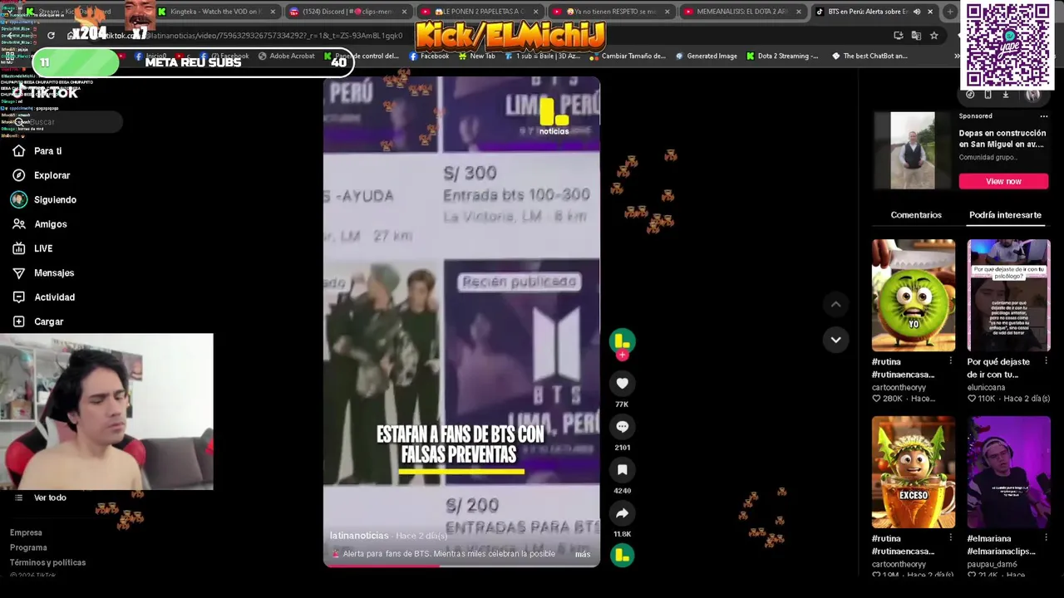Click the translate page icon in address bar
This screenshot has height=598, width=1064.
[916, 36]
